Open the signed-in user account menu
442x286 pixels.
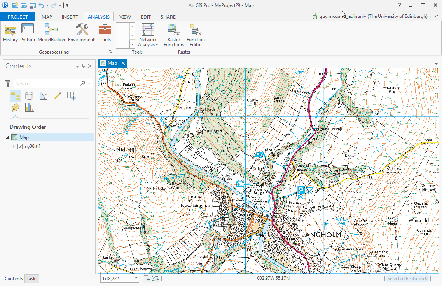tap(372, 16)
